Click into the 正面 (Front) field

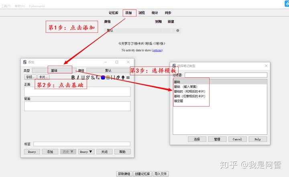[77, 92]
